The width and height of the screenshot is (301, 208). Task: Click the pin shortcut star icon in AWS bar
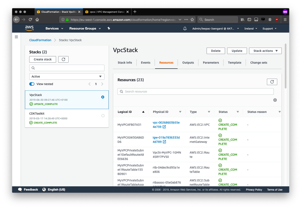point(109,28)
